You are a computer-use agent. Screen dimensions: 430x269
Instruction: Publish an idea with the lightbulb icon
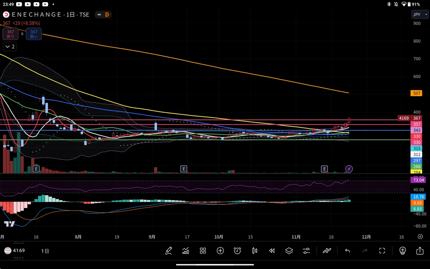402,251
